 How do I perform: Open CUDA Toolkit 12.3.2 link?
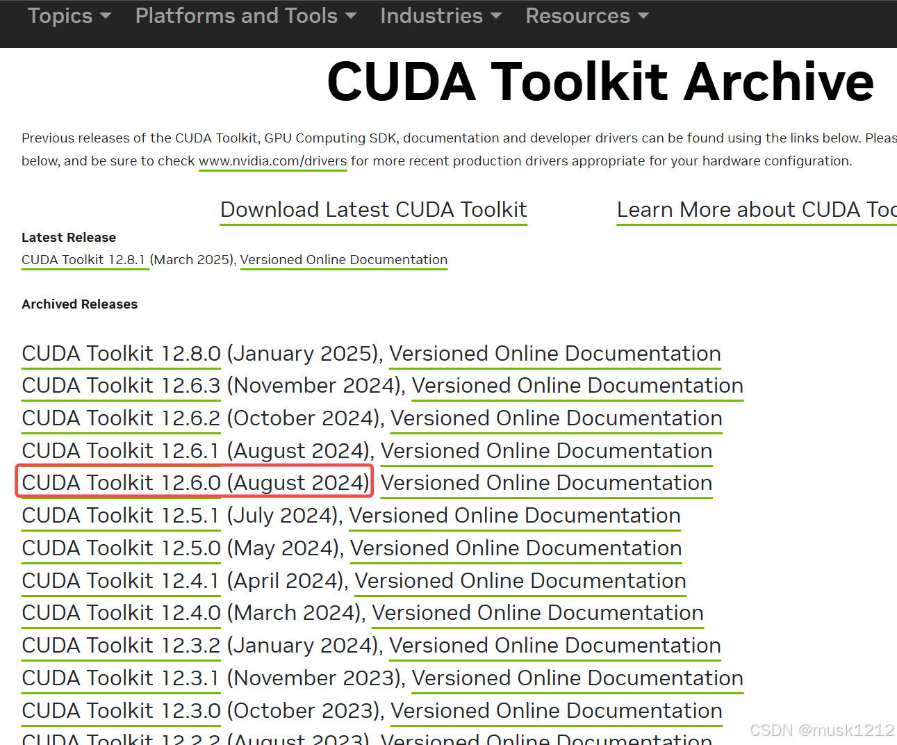121,646
